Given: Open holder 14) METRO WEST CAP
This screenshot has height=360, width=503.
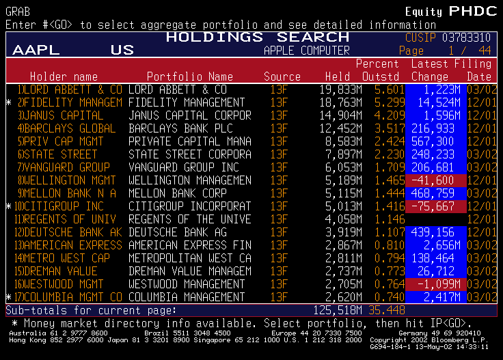Looking at the screenshot, I should [62, 258].
